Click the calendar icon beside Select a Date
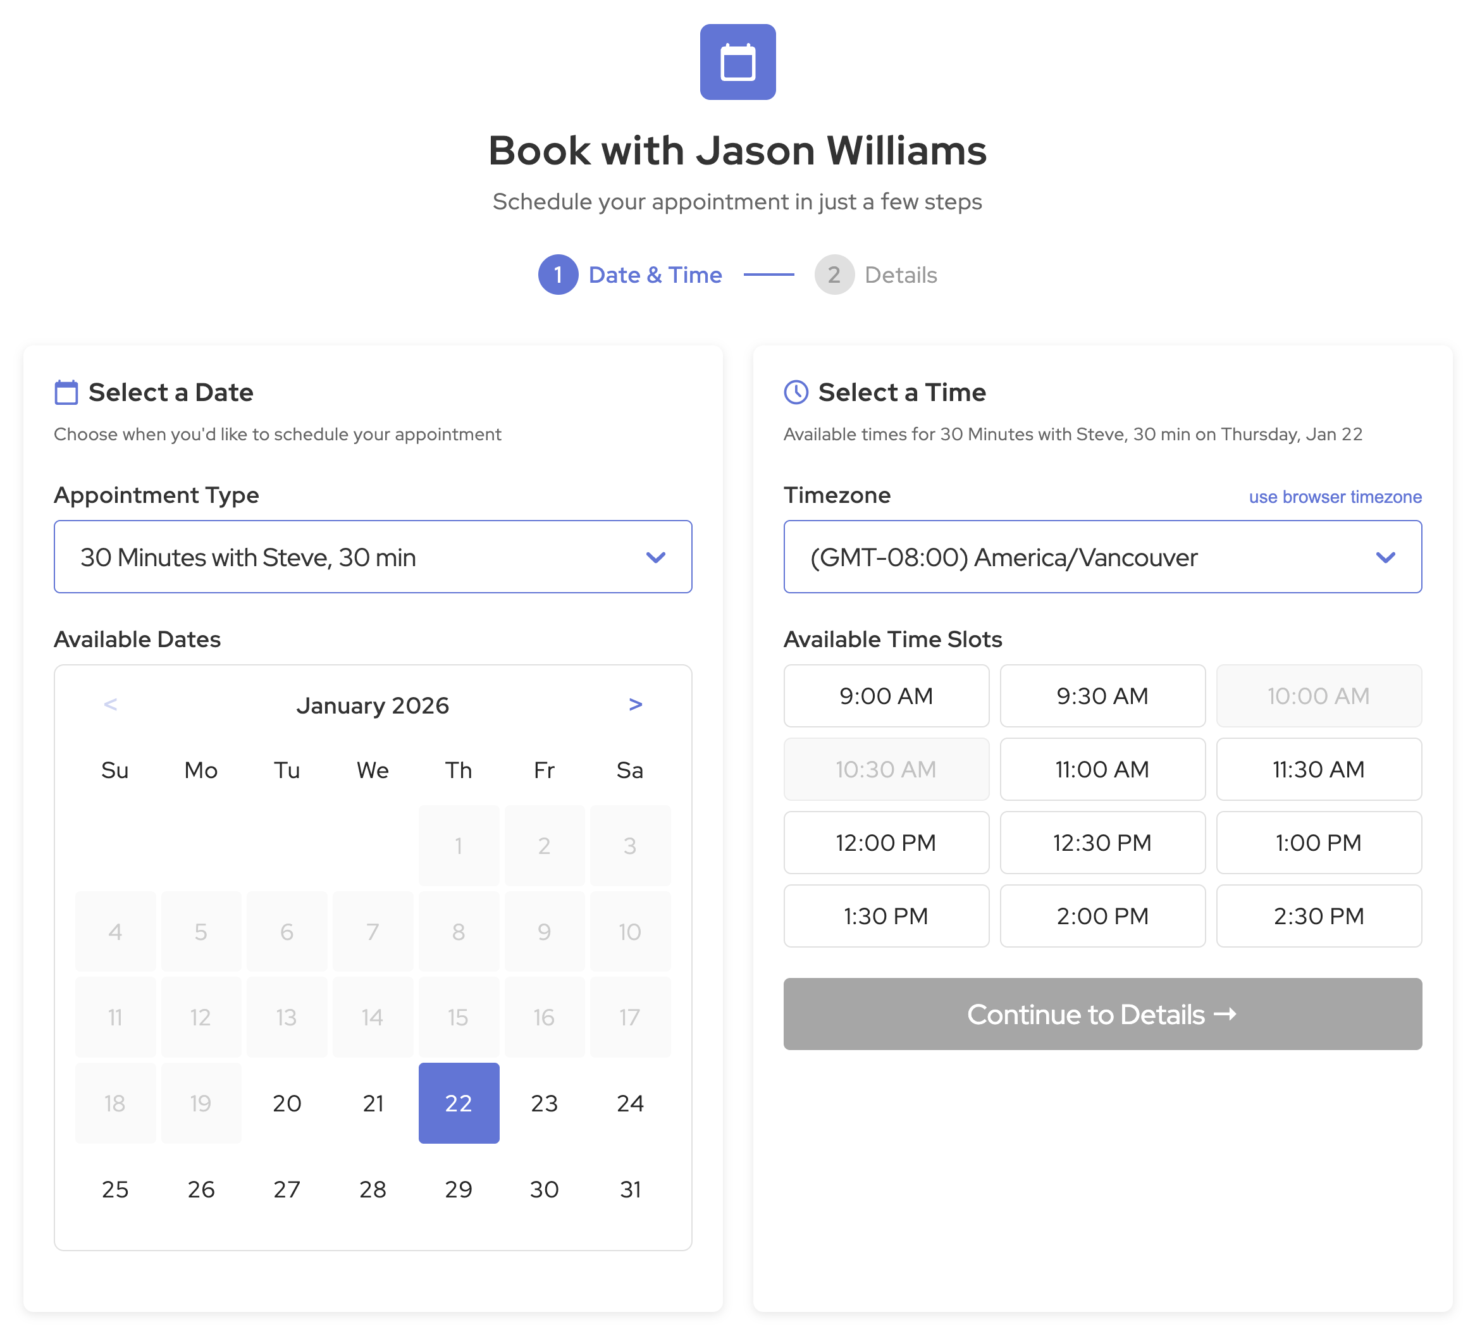The image size is (1475, 1336). coord(66,392)
